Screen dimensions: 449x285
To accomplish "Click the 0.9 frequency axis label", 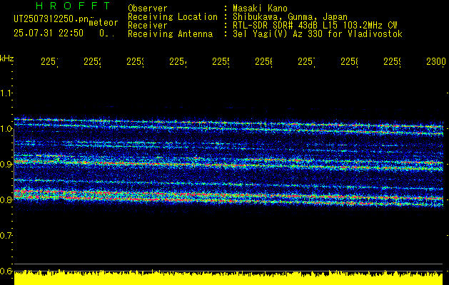I will (x=6, y=165).
